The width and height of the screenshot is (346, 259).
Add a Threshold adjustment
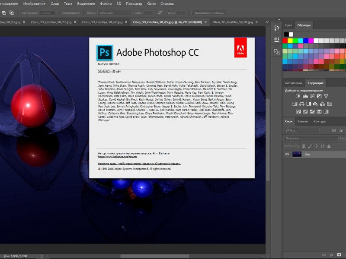pyautogui.click(x=312, y=112)
